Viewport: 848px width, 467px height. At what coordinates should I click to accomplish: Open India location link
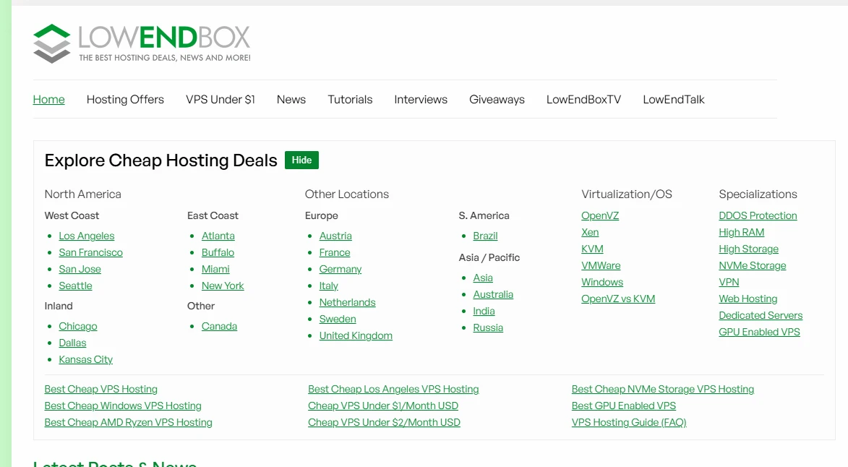coord(484,312)
